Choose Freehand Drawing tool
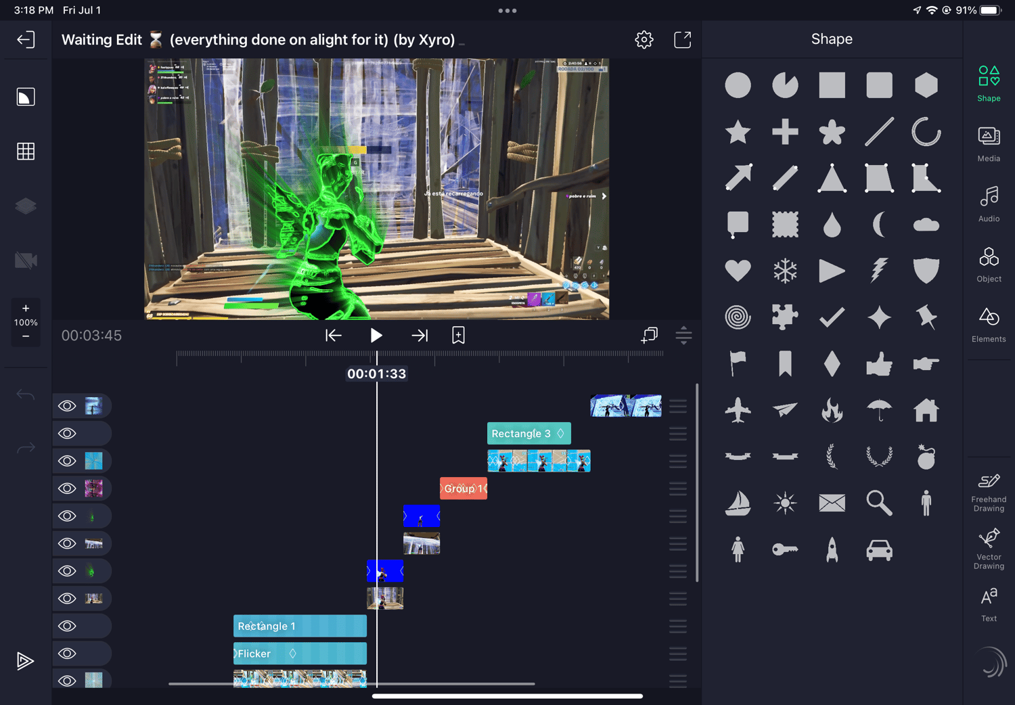 989,493
